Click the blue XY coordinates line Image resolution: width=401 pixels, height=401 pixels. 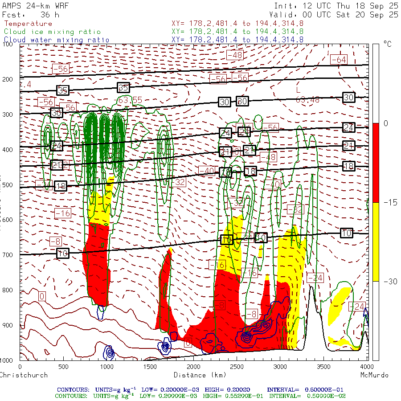(237, 39)
